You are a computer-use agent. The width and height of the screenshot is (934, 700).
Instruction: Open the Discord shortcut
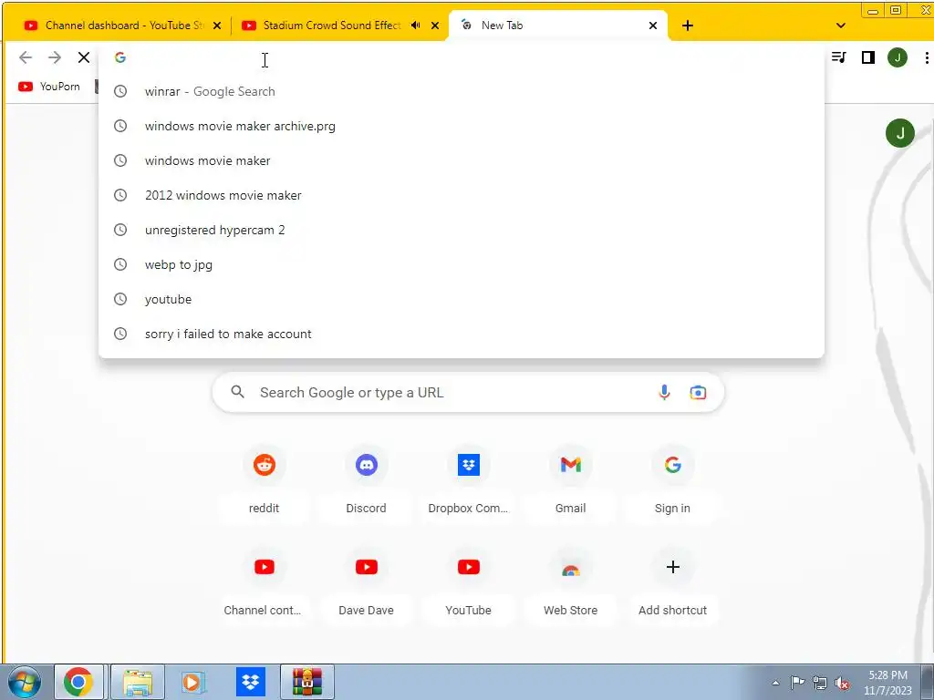click(x=367, y=481)
